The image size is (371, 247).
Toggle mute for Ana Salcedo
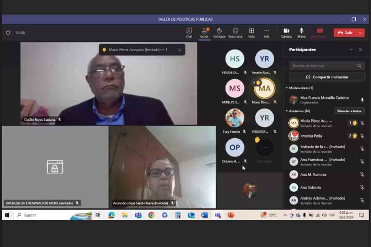tap(362, 187)
